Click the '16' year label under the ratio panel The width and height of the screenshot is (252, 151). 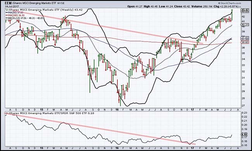pos(117,148)
